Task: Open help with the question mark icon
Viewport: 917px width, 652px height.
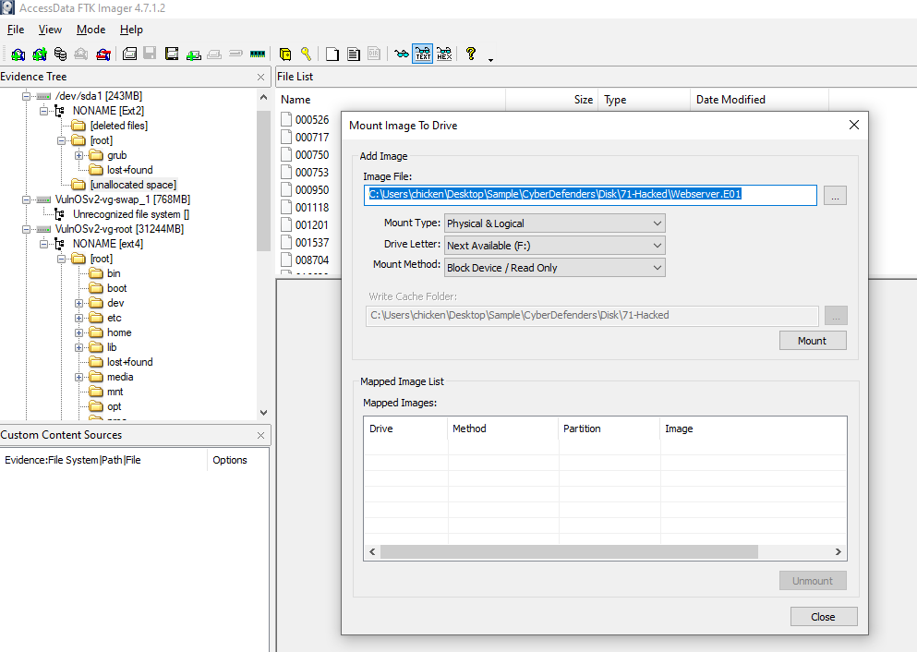Action: point(470,54)
